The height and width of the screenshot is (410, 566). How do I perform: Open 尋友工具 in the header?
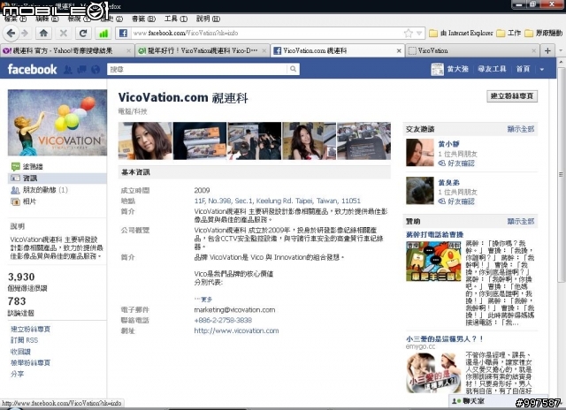click(x=492, y=69)
